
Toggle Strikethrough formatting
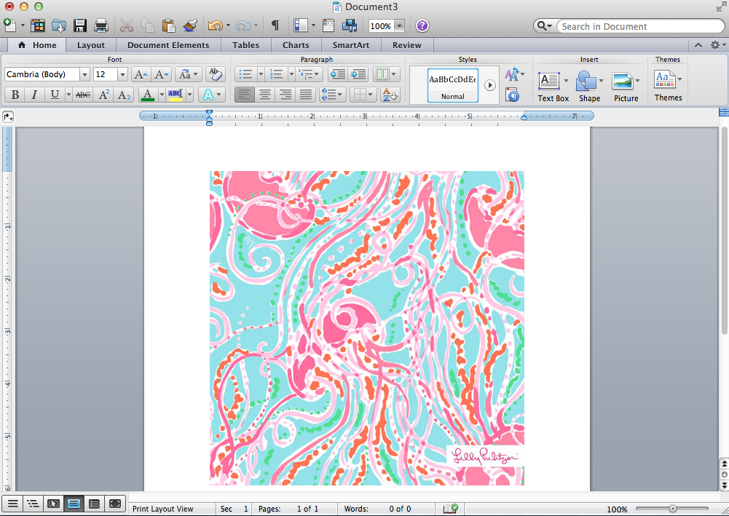[83, 95]
